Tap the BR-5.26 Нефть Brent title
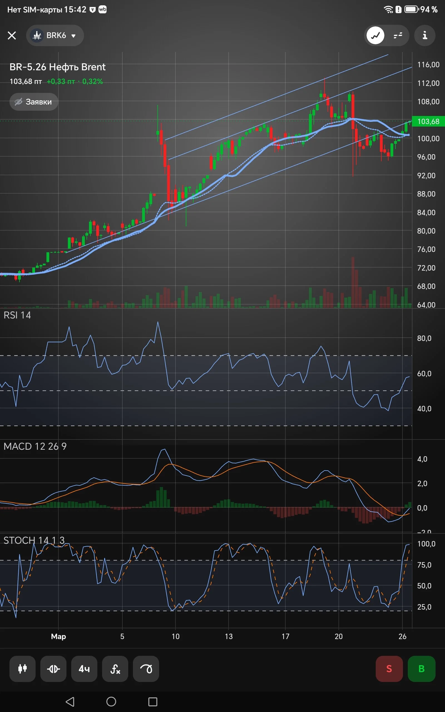 pyautogui.click(x=57, y=67)
